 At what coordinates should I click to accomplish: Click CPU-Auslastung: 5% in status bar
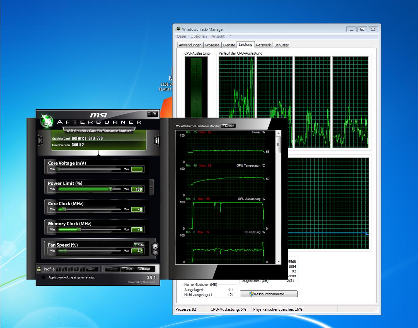click(x=228, y=309)
